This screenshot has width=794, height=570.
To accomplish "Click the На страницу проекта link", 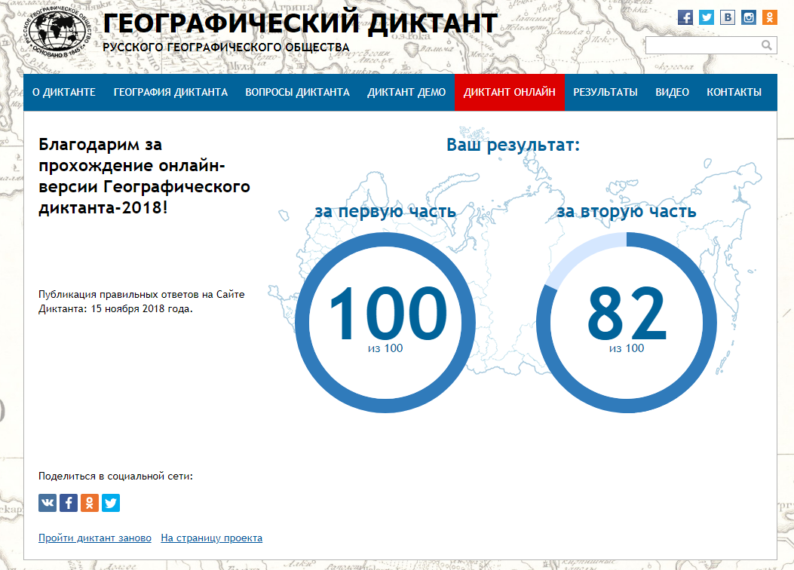I will pos(212,538).
